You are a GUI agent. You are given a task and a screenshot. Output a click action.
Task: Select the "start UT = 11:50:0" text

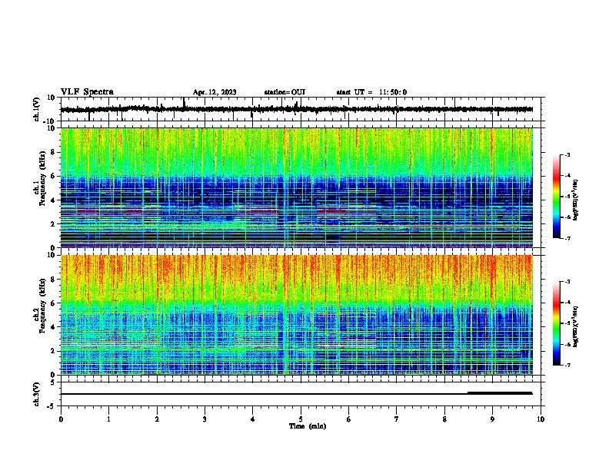371,92
